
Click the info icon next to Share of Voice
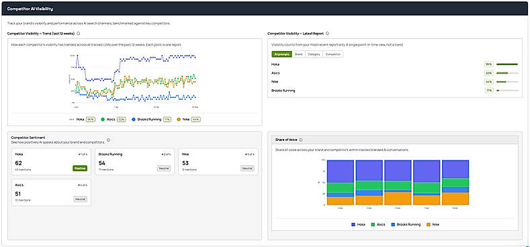301,140
